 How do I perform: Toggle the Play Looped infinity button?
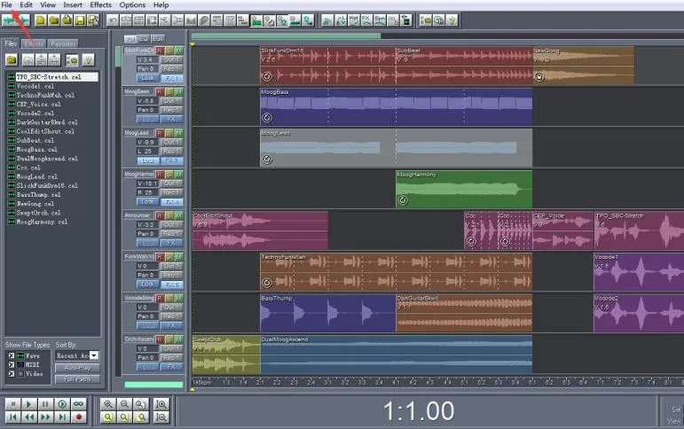[x=78, y=403]
